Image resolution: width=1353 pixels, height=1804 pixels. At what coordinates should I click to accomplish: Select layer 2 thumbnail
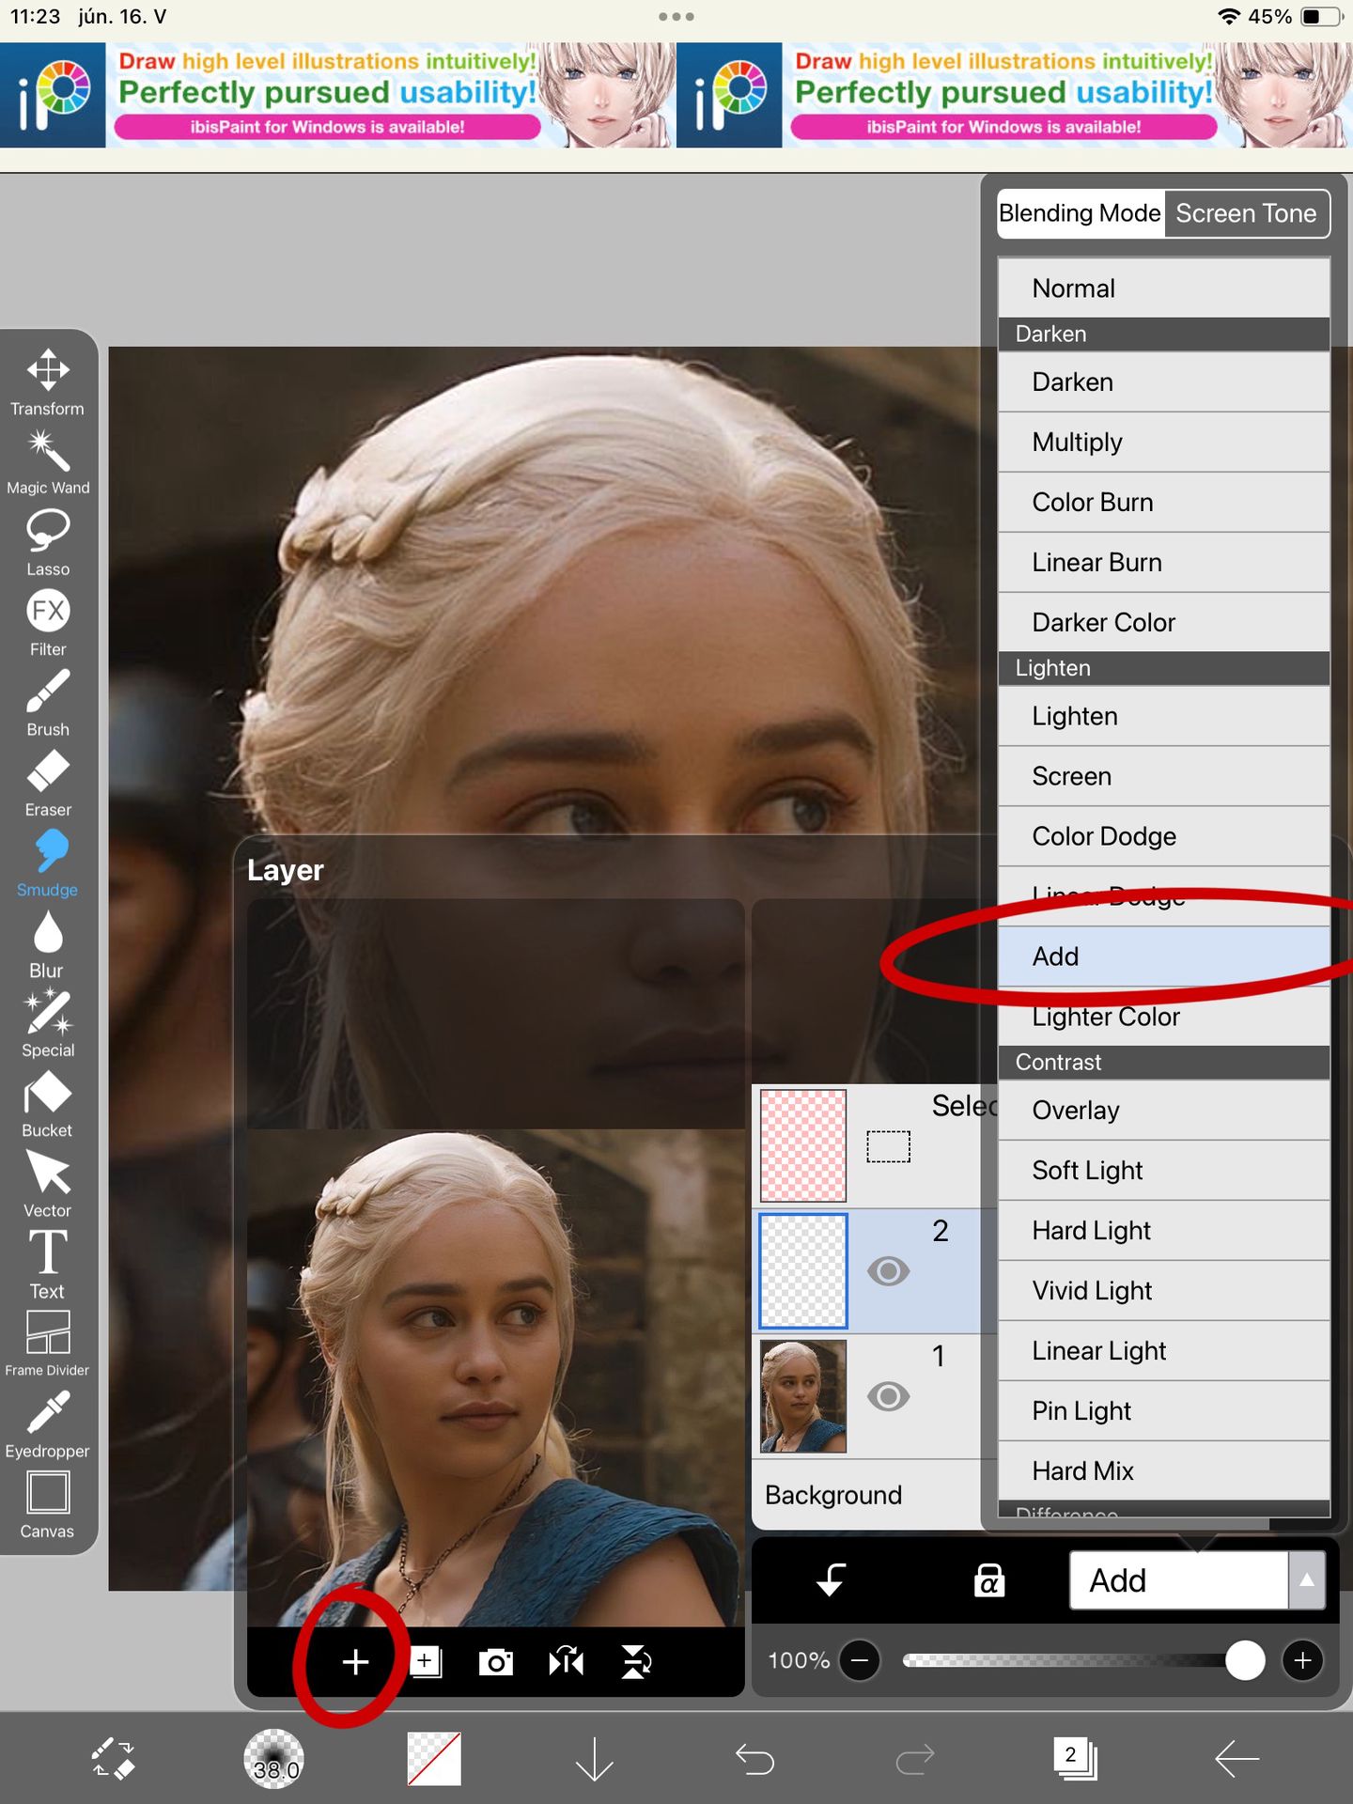pos(803,1271)
